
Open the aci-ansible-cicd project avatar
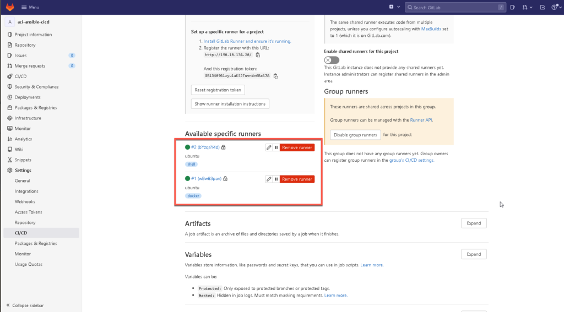click(10, 22)
